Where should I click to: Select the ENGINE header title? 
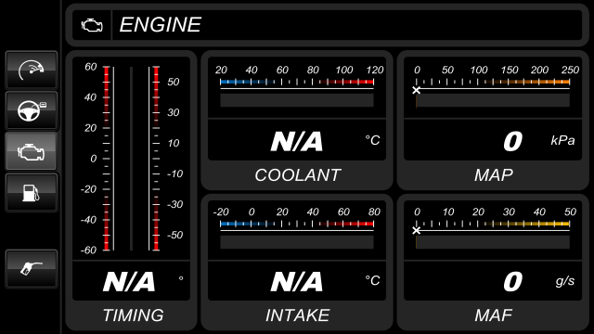[161, 25]
